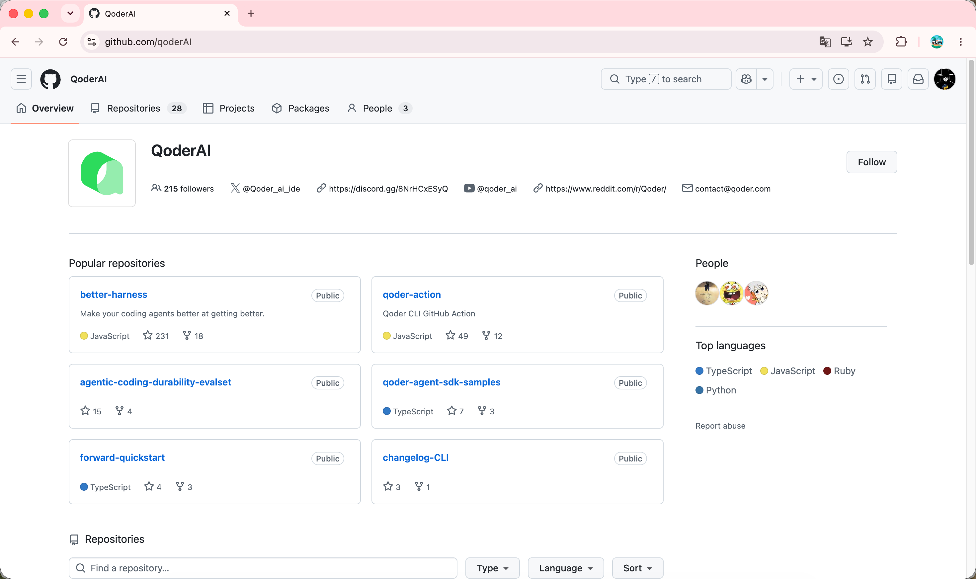Filter by JavaScript in Top languages
The width and height of the screenshot is (976, 579).
click(x=787, y=371)
